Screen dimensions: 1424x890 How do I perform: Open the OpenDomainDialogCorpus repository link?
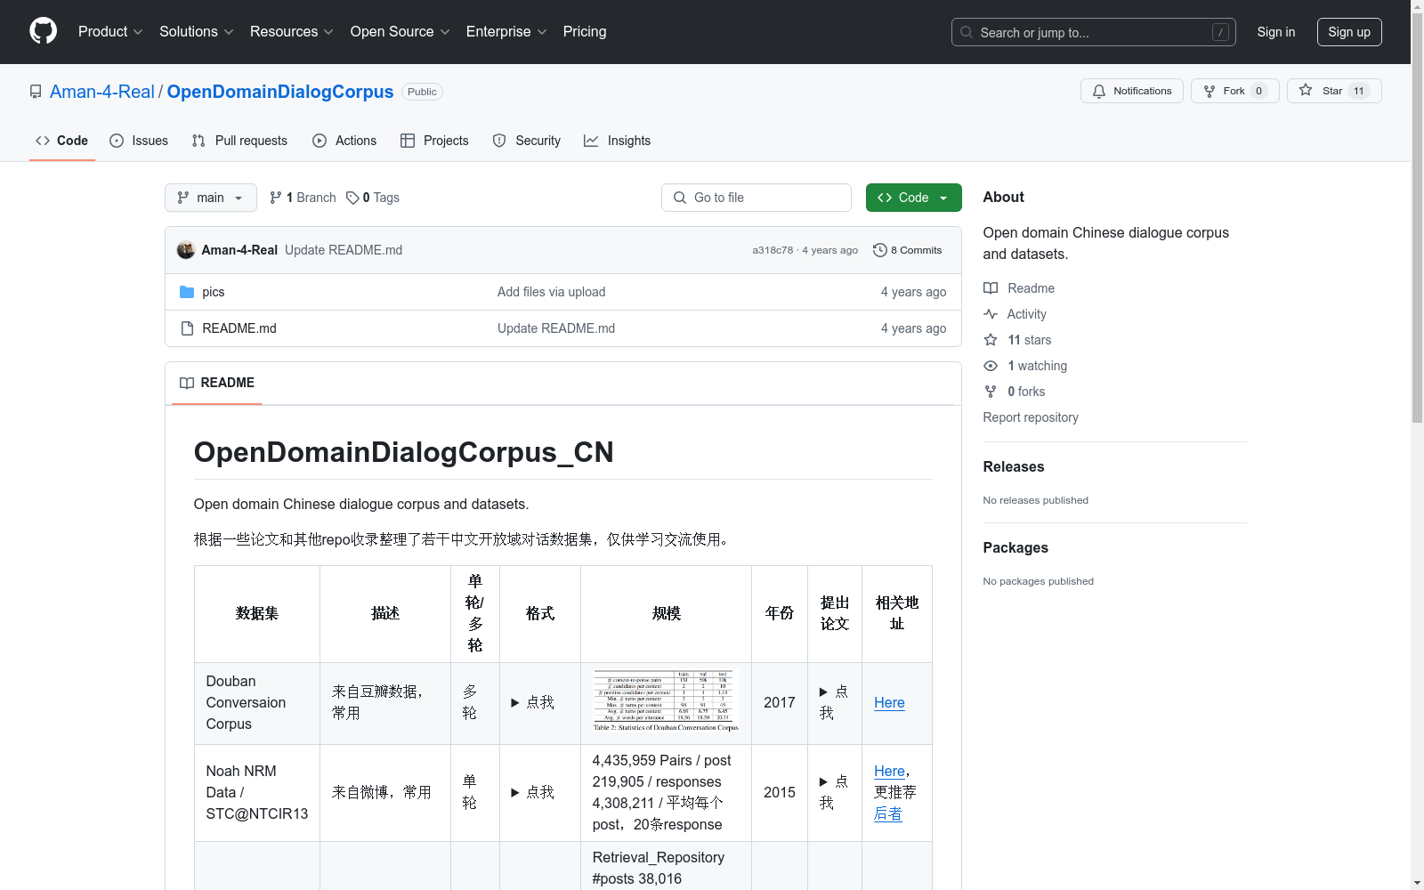[x=280, y=92]
